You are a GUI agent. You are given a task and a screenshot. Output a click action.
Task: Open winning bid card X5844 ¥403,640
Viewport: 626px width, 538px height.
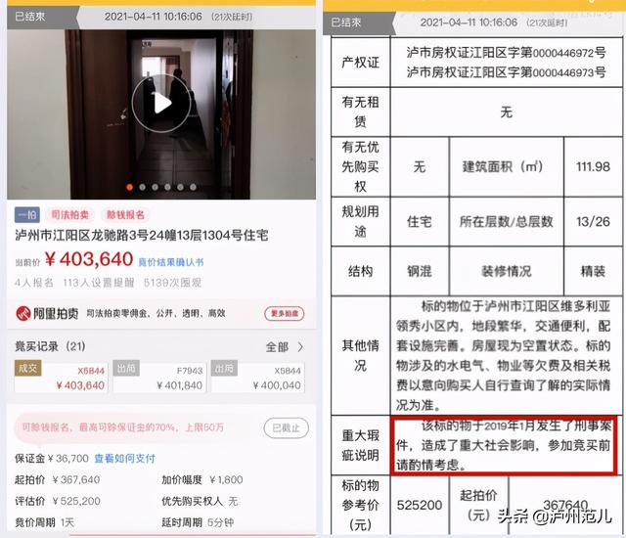[61, 378]
